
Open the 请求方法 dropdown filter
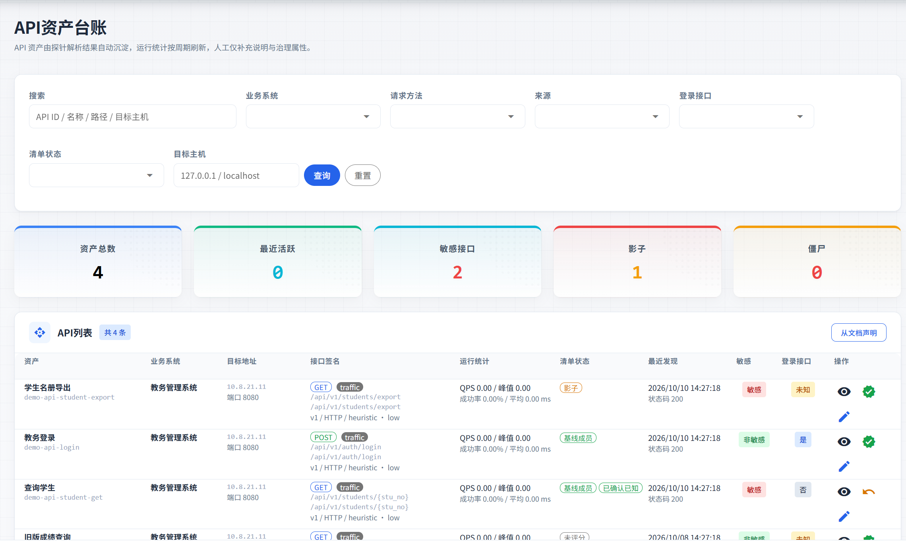(x=457, y=116)
